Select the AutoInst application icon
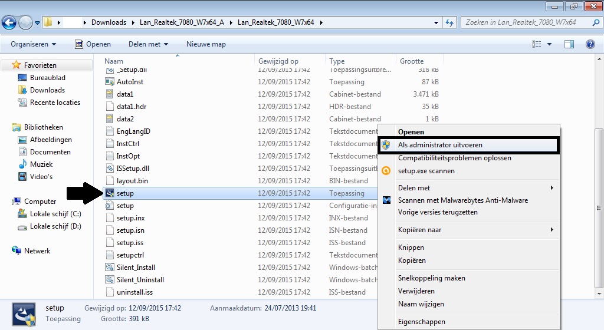The image size is (604, 330). pyautogui.click(x=110, y=81)
